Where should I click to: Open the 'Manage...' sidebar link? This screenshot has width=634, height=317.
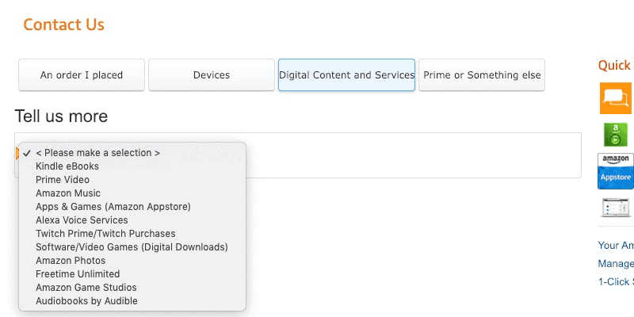616,264
